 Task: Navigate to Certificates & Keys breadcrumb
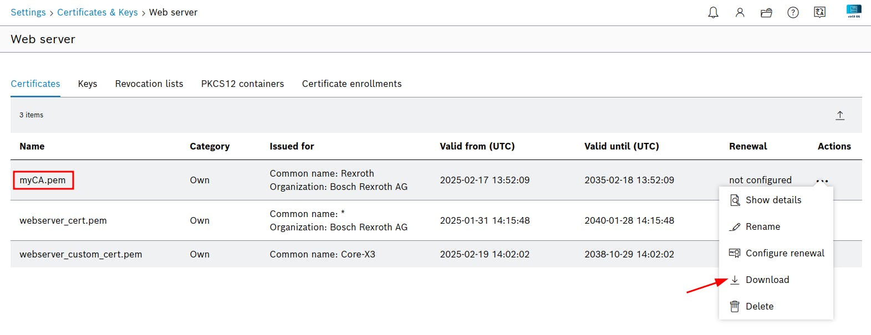98,12
